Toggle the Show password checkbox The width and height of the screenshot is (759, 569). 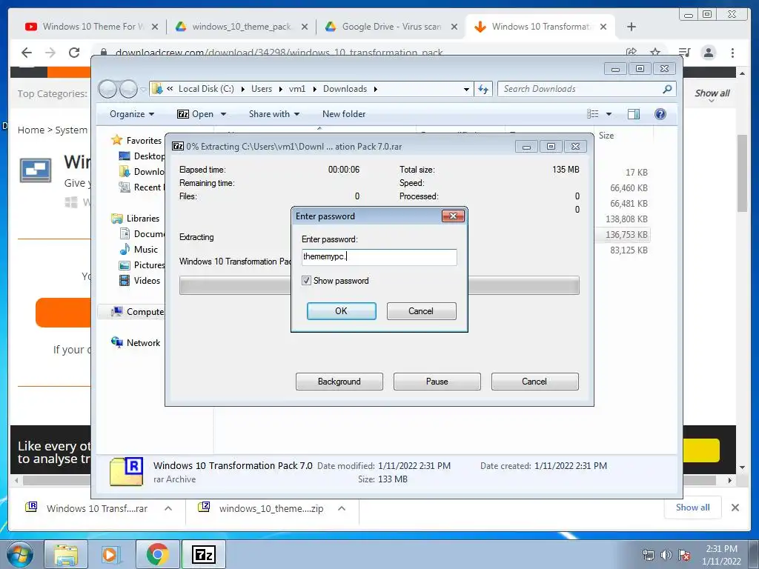306,281
